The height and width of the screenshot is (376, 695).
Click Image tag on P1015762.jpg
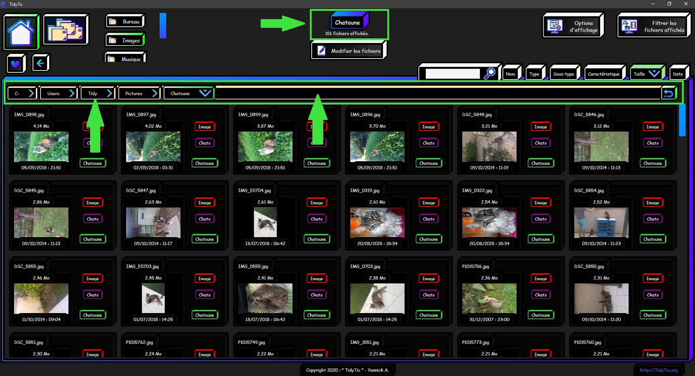coord(205,354)
